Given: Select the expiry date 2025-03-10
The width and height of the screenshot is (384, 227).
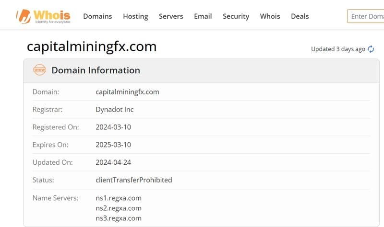Looking at the screenshot, I should click(113, 145).
